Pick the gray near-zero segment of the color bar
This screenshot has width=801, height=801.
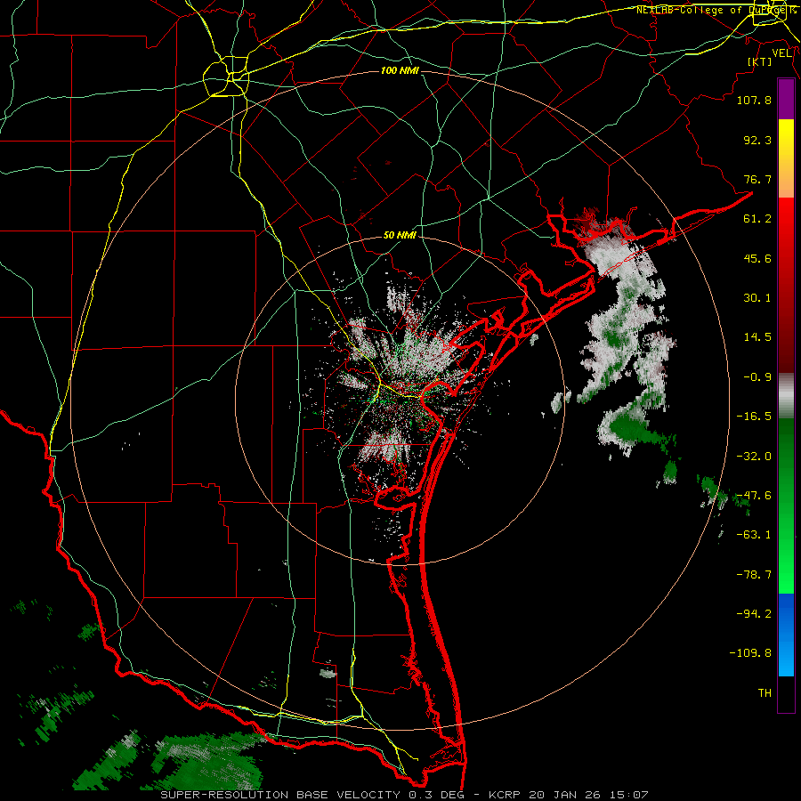click(786, 396)
